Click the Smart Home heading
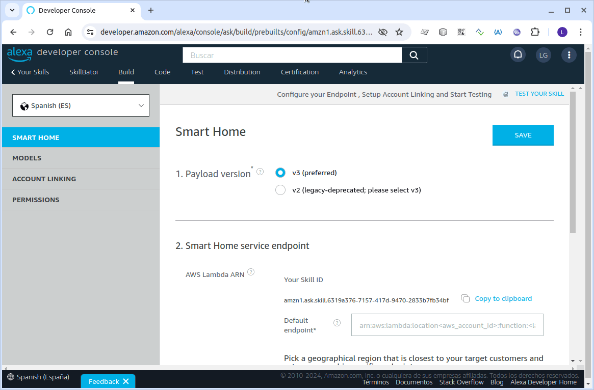Image resolution: width=594 pixels, height=390 pixels. point(211,132)
